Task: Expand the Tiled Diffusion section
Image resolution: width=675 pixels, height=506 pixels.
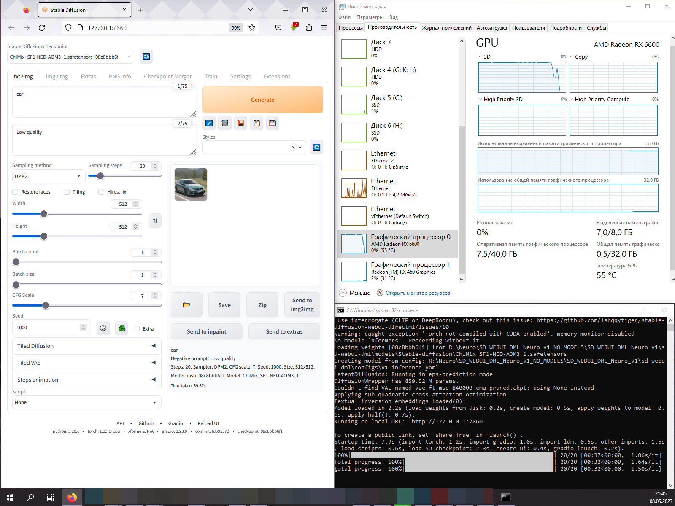Action: click(x=87, y=346)
